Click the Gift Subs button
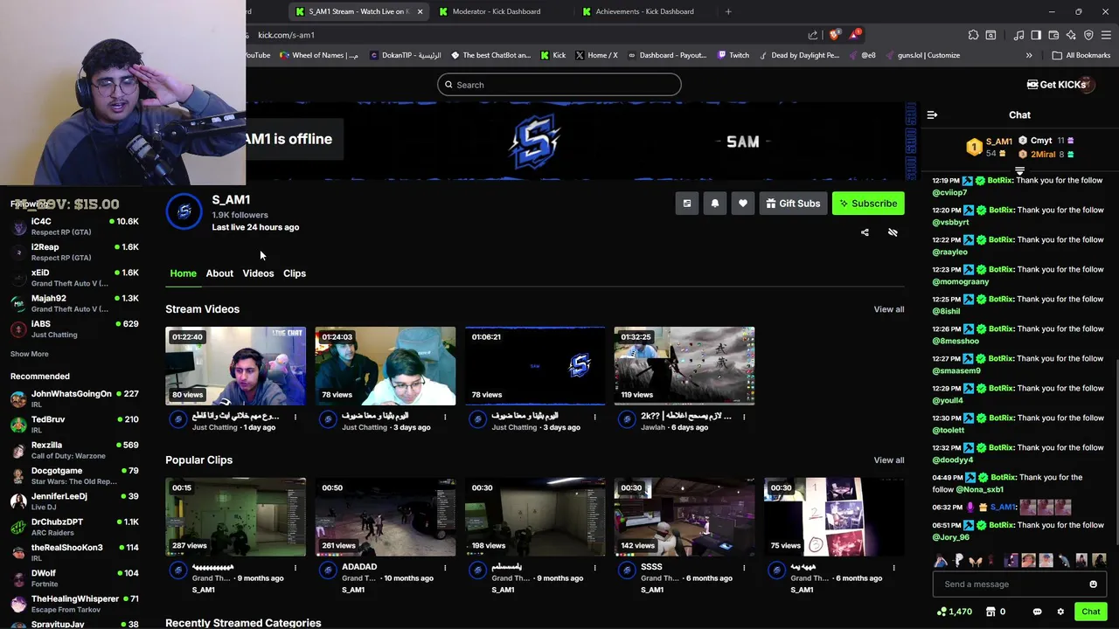1119x629 pixels. [x=793, y=204]
